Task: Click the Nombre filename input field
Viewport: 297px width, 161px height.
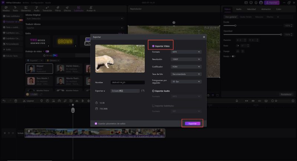Action: tap(125, 82)
